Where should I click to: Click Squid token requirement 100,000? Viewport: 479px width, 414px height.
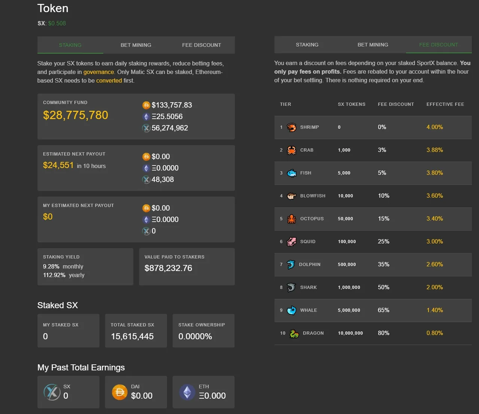347,242
